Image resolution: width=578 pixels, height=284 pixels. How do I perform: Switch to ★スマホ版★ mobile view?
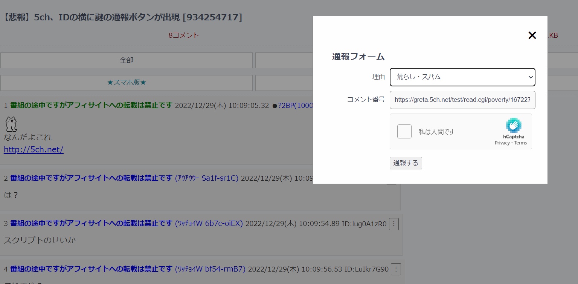click(x=127, y=83)
